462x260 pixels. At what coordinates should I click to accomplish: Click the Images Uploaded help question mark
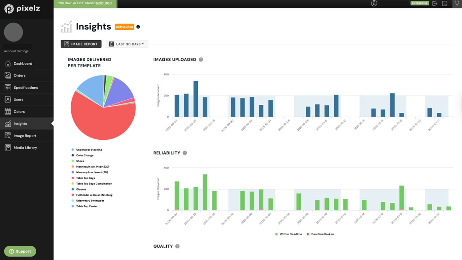[x=201, y=60]
